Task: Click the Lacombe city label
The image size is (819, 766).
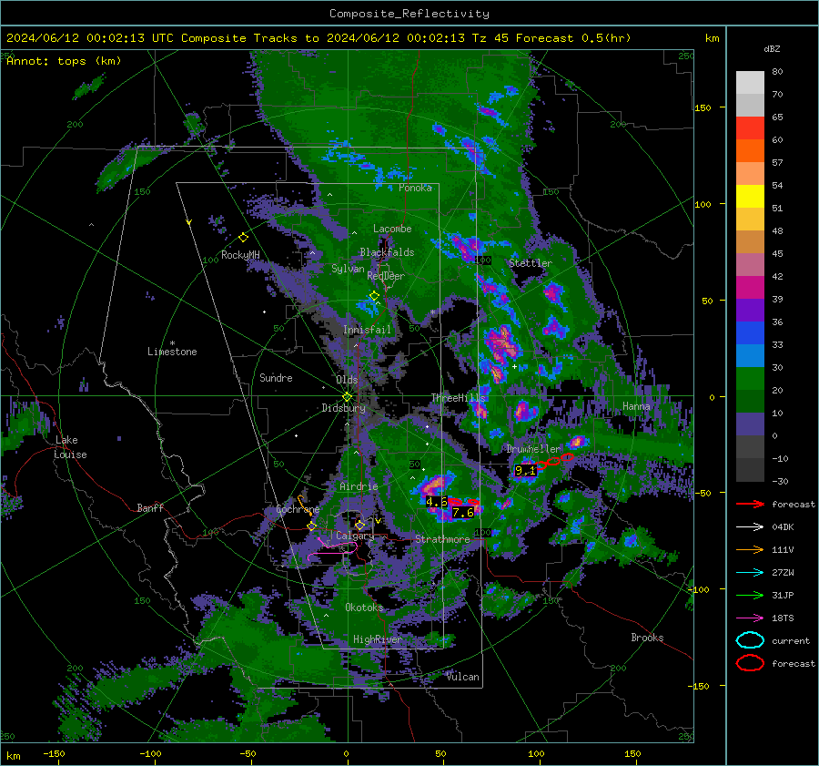Action: coord(392,229)
